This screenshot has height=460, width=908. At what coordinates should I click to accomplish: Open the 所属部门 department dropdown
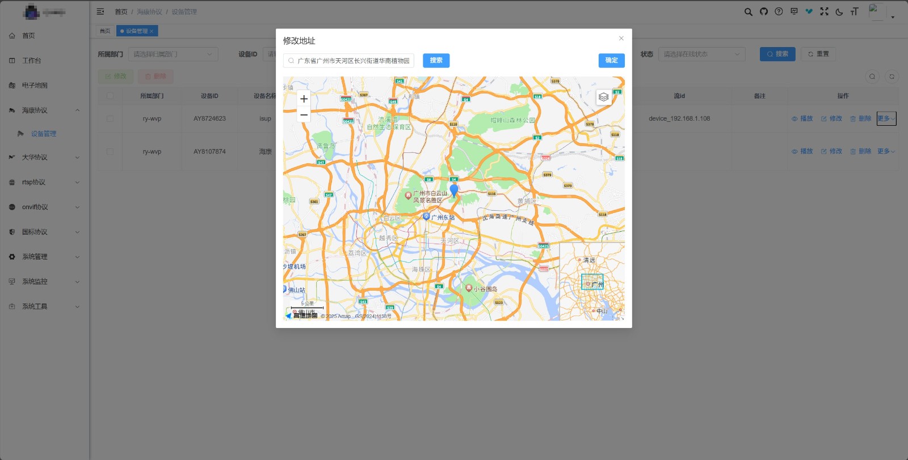[x=173, y=54]
